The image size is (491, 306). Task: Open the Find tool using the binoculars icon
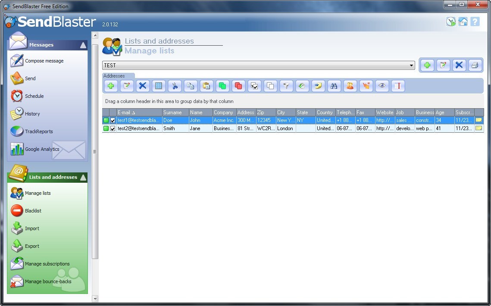[334, 86]
